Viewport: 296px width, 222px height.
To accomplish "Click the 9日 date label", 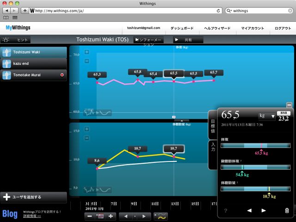I will [134, 204].
